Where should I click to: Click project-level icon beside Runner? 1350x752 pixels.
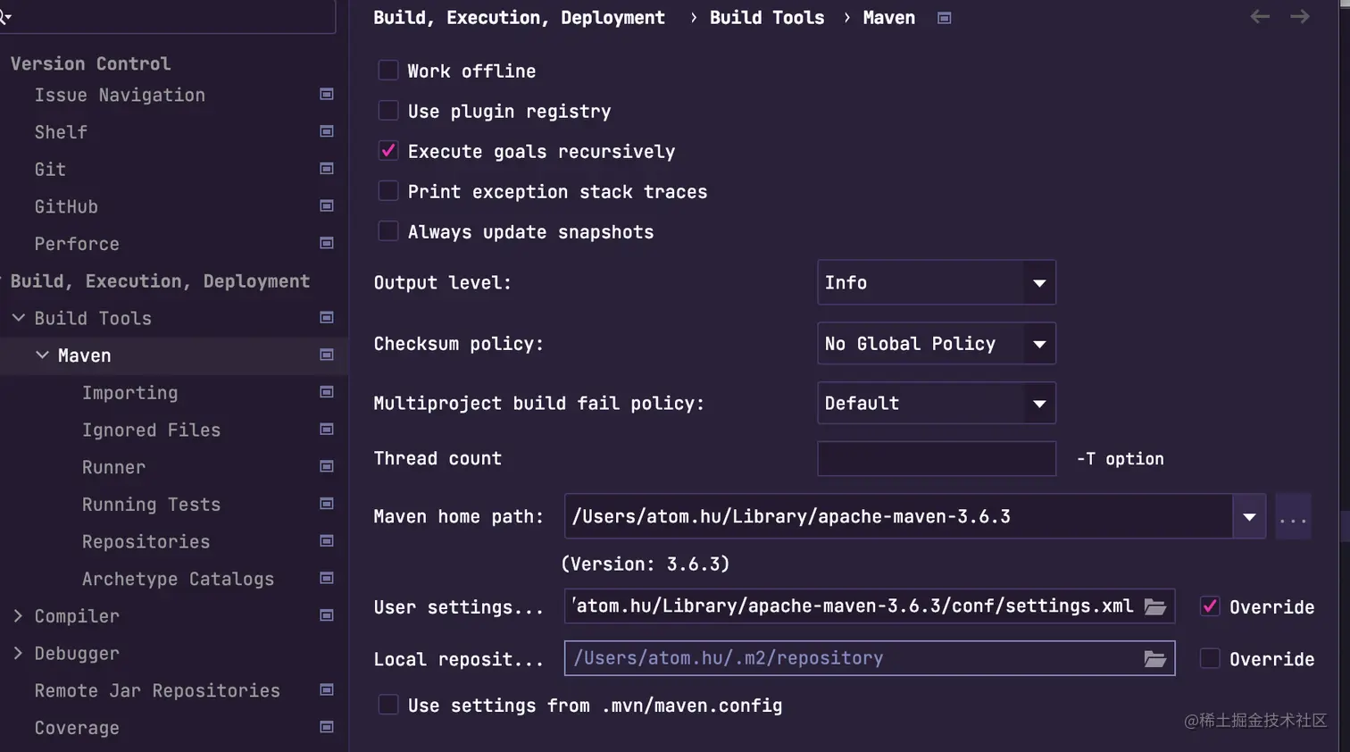click(x=327, y=467)
